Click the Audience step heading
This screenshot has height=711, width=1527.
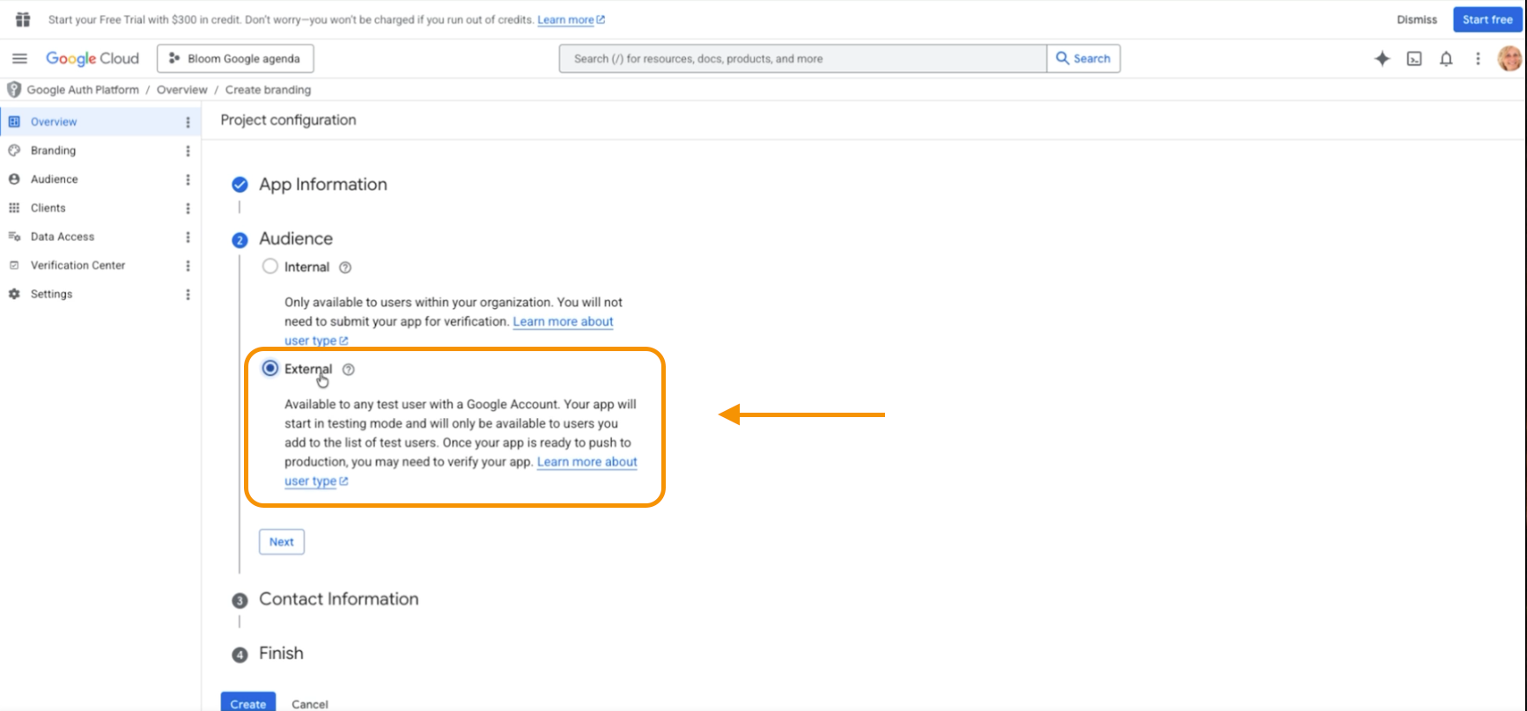click(296, 238)
